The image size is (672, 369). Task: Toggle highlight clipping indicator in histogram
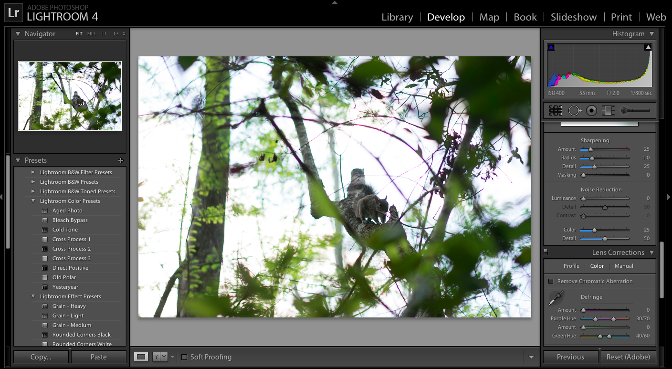click(x=648, y=47)
